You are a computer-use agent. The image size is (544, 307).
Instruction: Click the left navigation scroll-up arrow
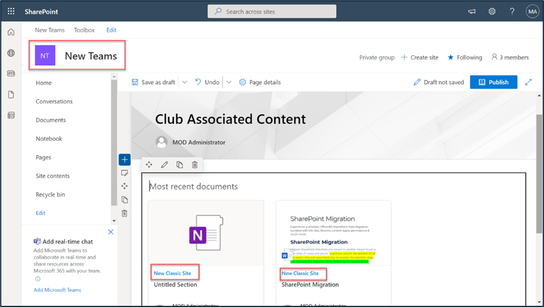click(x=114, y=76)
